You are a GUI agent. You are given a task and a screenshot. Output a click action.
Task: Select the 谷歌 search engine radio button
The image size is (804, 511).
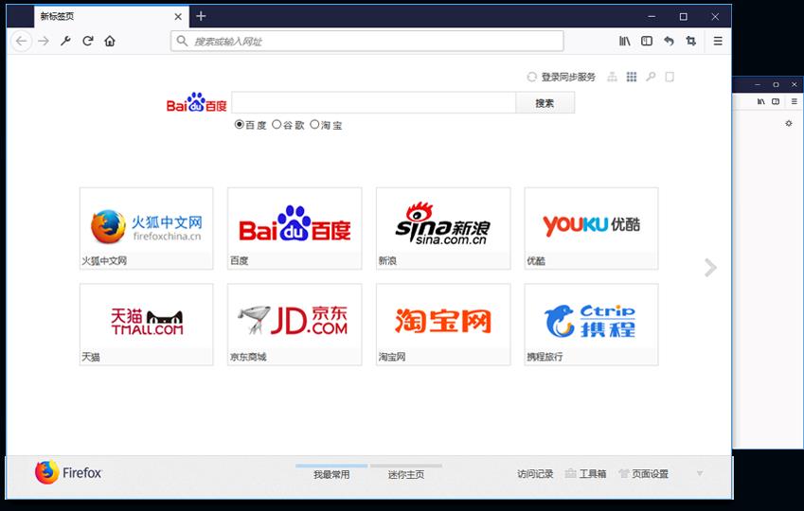click(277, 125)
